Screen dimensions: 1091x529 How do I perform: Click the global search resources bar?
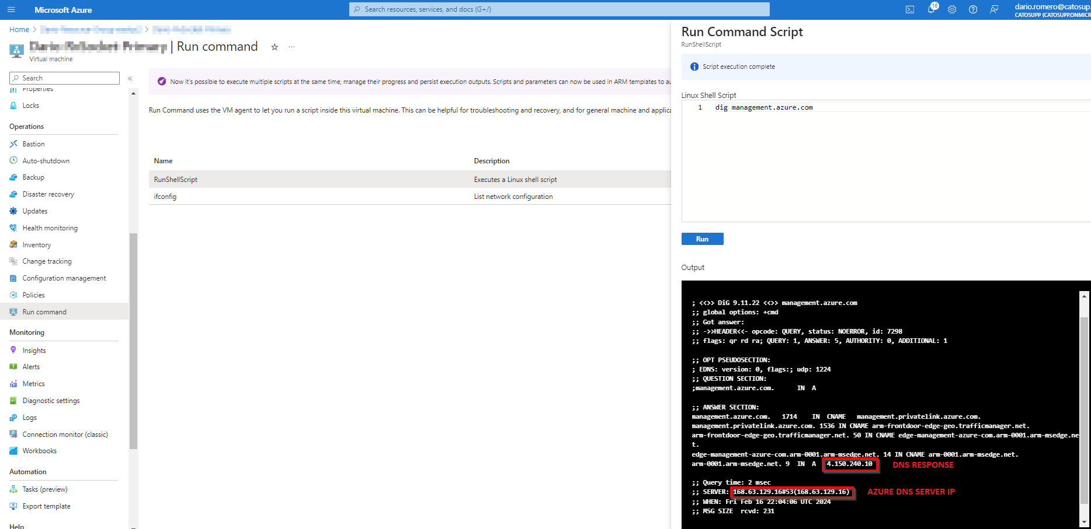click(x=560, y=9)
